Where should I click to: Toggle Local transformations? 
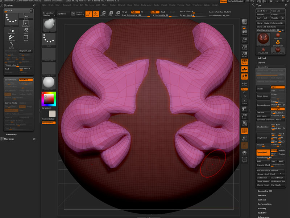(244, 76)
